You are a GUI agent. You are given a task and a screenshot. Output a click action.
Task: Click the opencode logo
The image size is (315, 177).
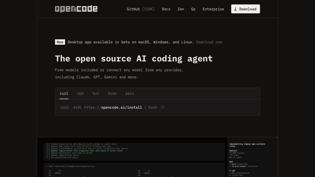coord(76,9)
